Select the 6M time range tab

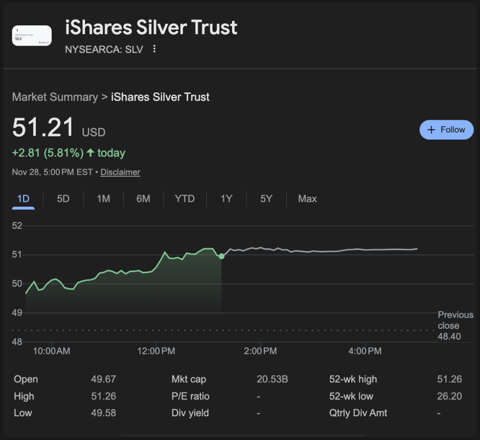click(143, 199)
